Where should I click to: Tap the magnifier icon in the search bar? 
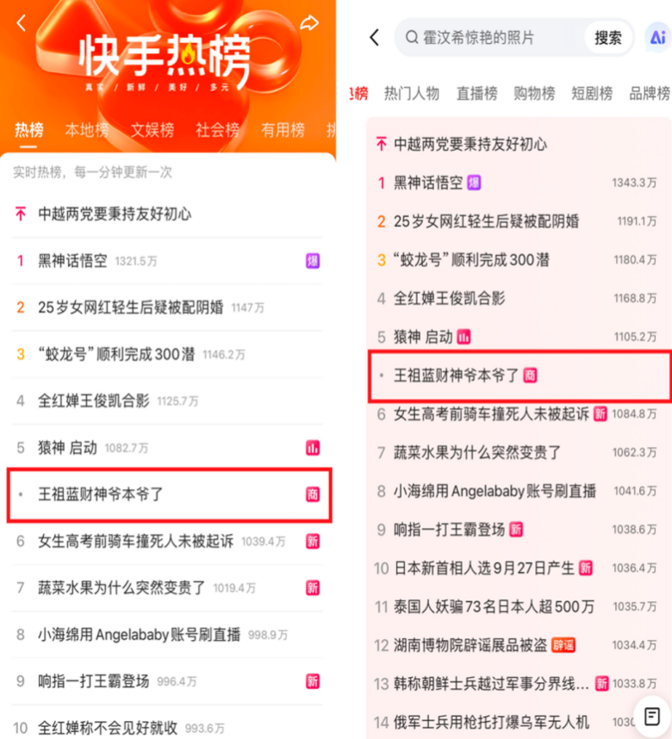point(412,37)
